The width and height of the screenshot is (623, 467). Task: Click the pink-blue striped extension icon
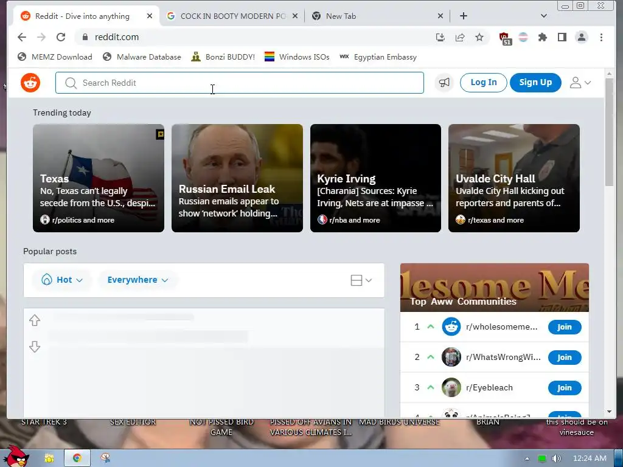tap(523, 37)
